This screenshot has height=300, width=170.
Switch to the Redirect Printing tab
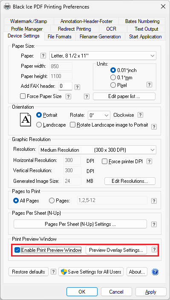point(75,29)
